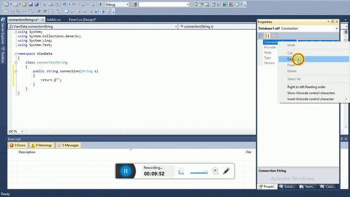Click the Toggle Bookmark icon in second toolbar
Screen dimensions: 350x197
(x=66, y=11)
